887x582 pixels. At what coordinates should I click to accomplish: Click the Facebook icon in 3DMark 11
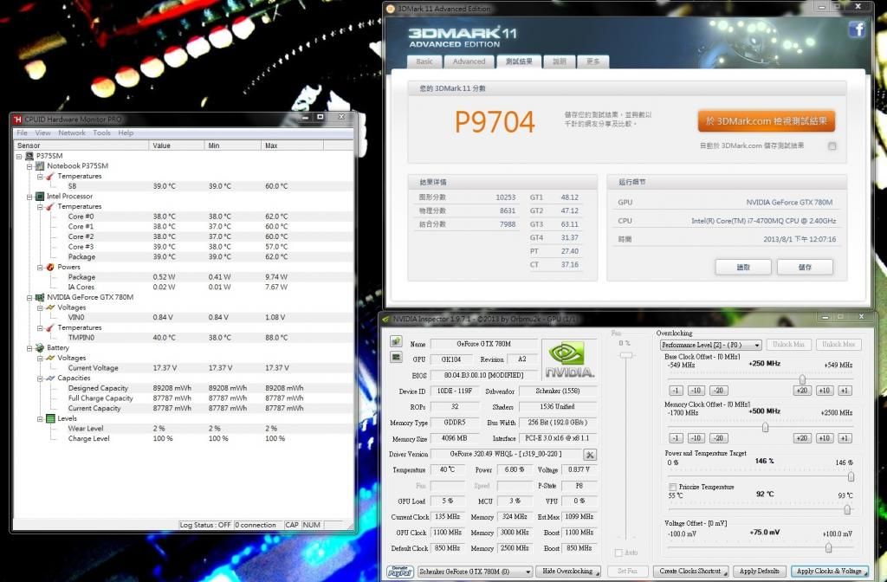click(x=857, y=29)
